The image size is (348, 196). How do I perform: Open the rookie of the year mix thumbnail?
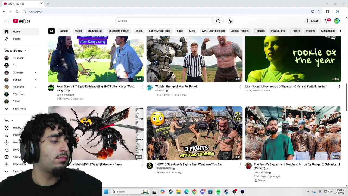point(293,59)
